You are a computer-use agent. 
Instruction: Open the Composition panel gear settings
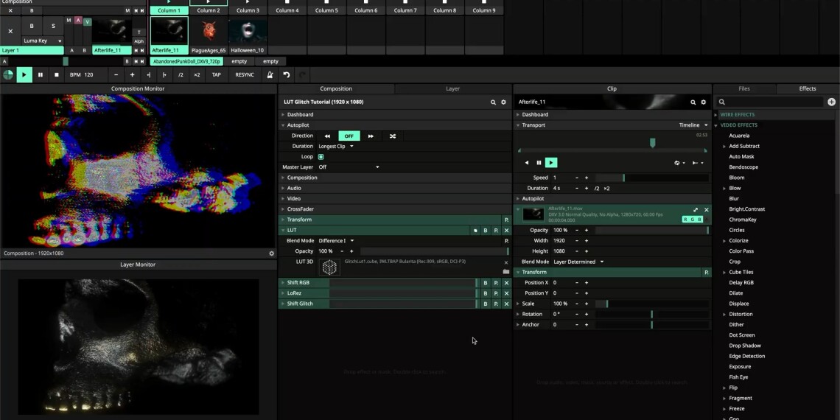tap(504, 102)
